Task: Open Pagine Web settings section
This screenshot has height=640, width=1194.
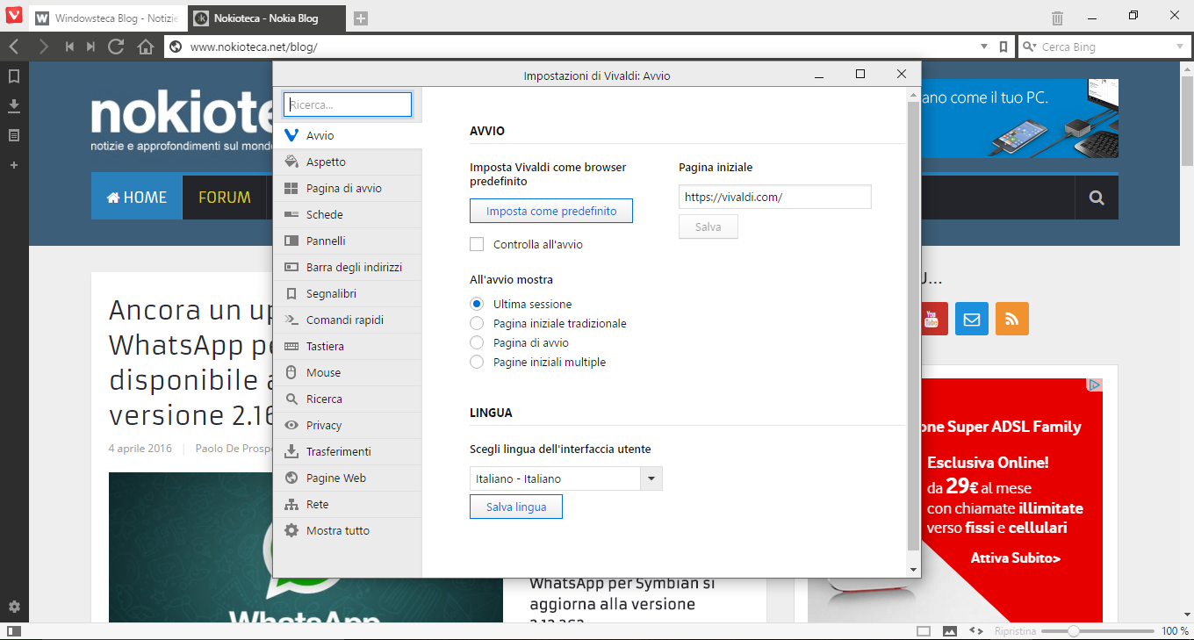Action: [348, 478]
